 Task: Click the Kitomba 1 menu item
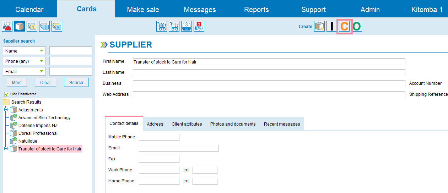pos(427,10)
